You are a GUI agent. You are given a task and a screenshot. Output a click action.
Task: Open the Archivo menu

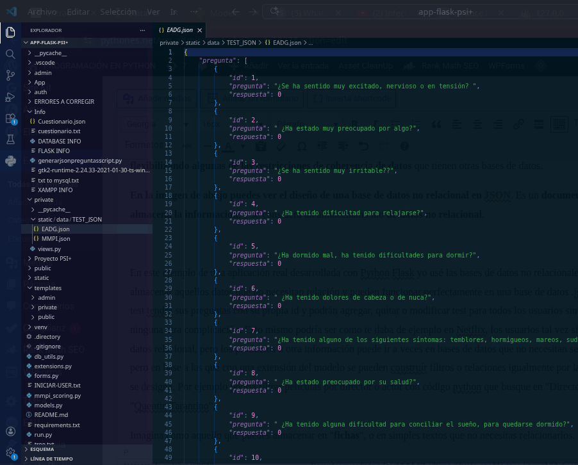click(42, 12)
